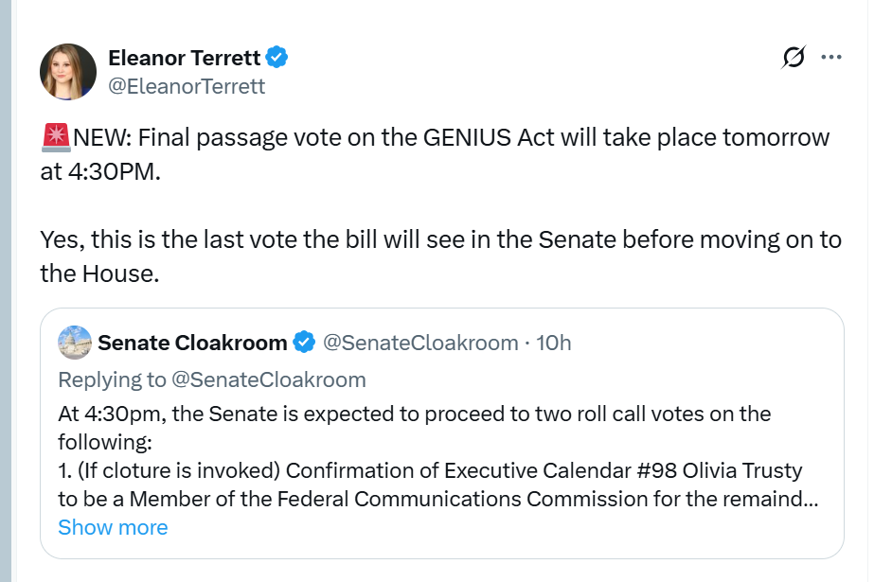Screen dimensions: 892x582
Task: Click Eleanor Terrett's profile picture
Action: (68, 72)
